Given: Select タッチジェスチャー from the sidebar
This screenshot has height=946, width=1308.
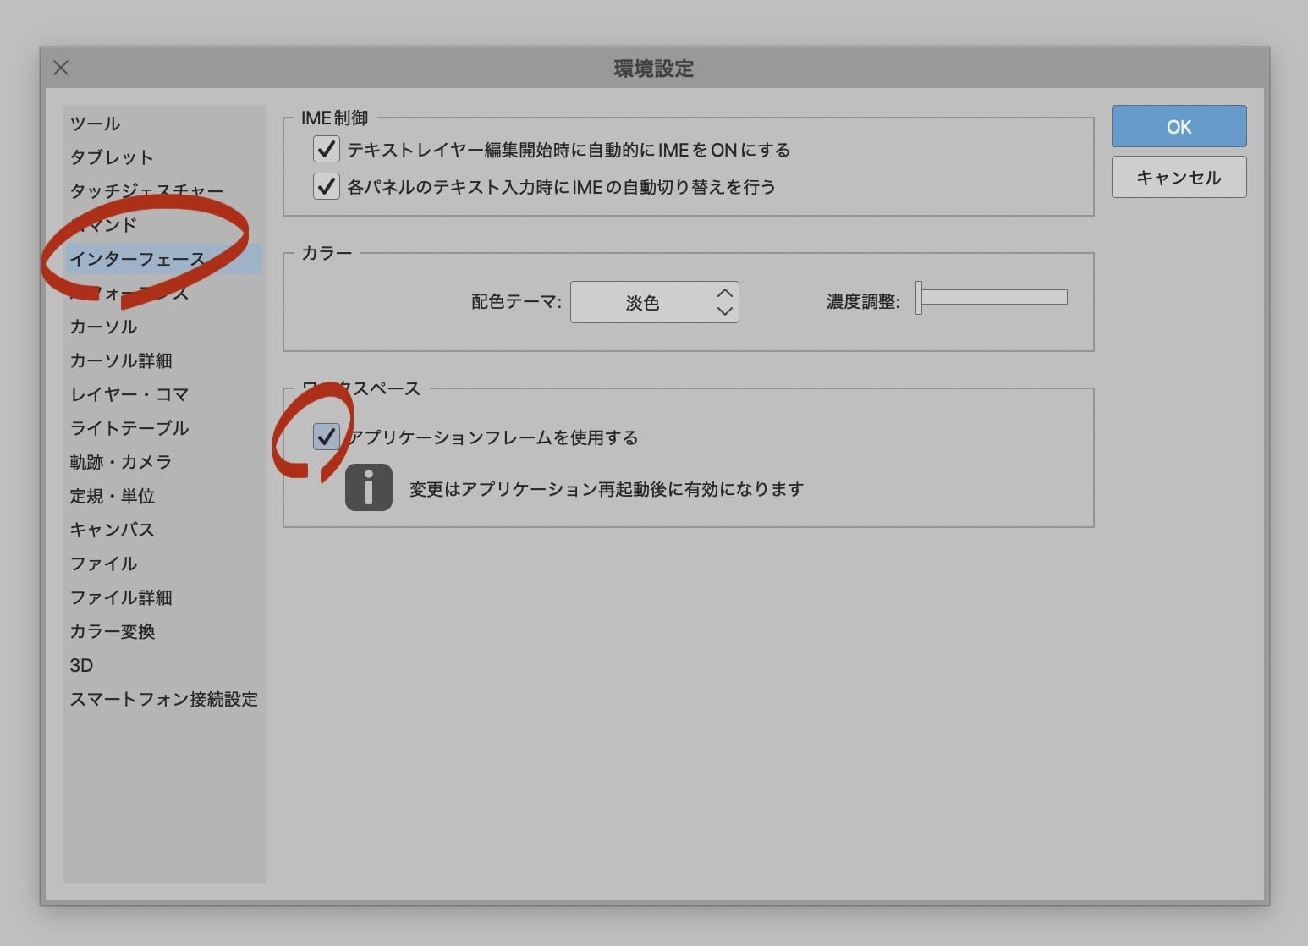Looking at the screenshot, I should (146, 190).
